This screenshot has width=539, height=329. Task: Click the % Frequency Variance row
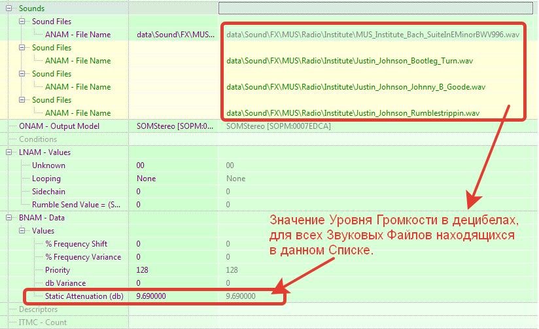point(82,257)
